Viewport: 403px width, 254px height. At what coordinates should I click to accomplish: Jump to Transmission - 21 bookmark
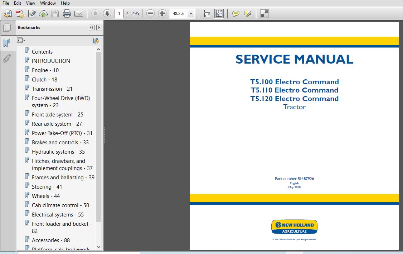pos(52,89)
